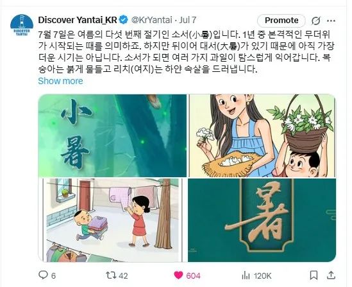
Task: Open the green 小暑 calligraphy image
Action: pyautogui.click(x=112, y=135)
